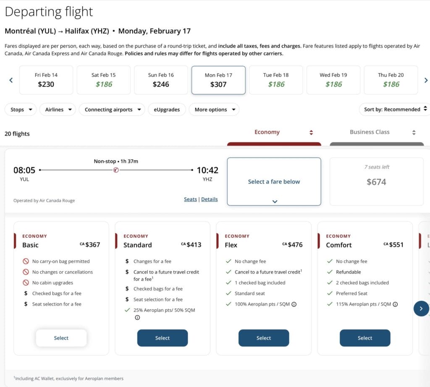Sort Business Class fares using its arrows

[414, 133]
